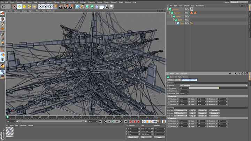Click Flip All button
251x141 pixels.
(x=214, y=110)
